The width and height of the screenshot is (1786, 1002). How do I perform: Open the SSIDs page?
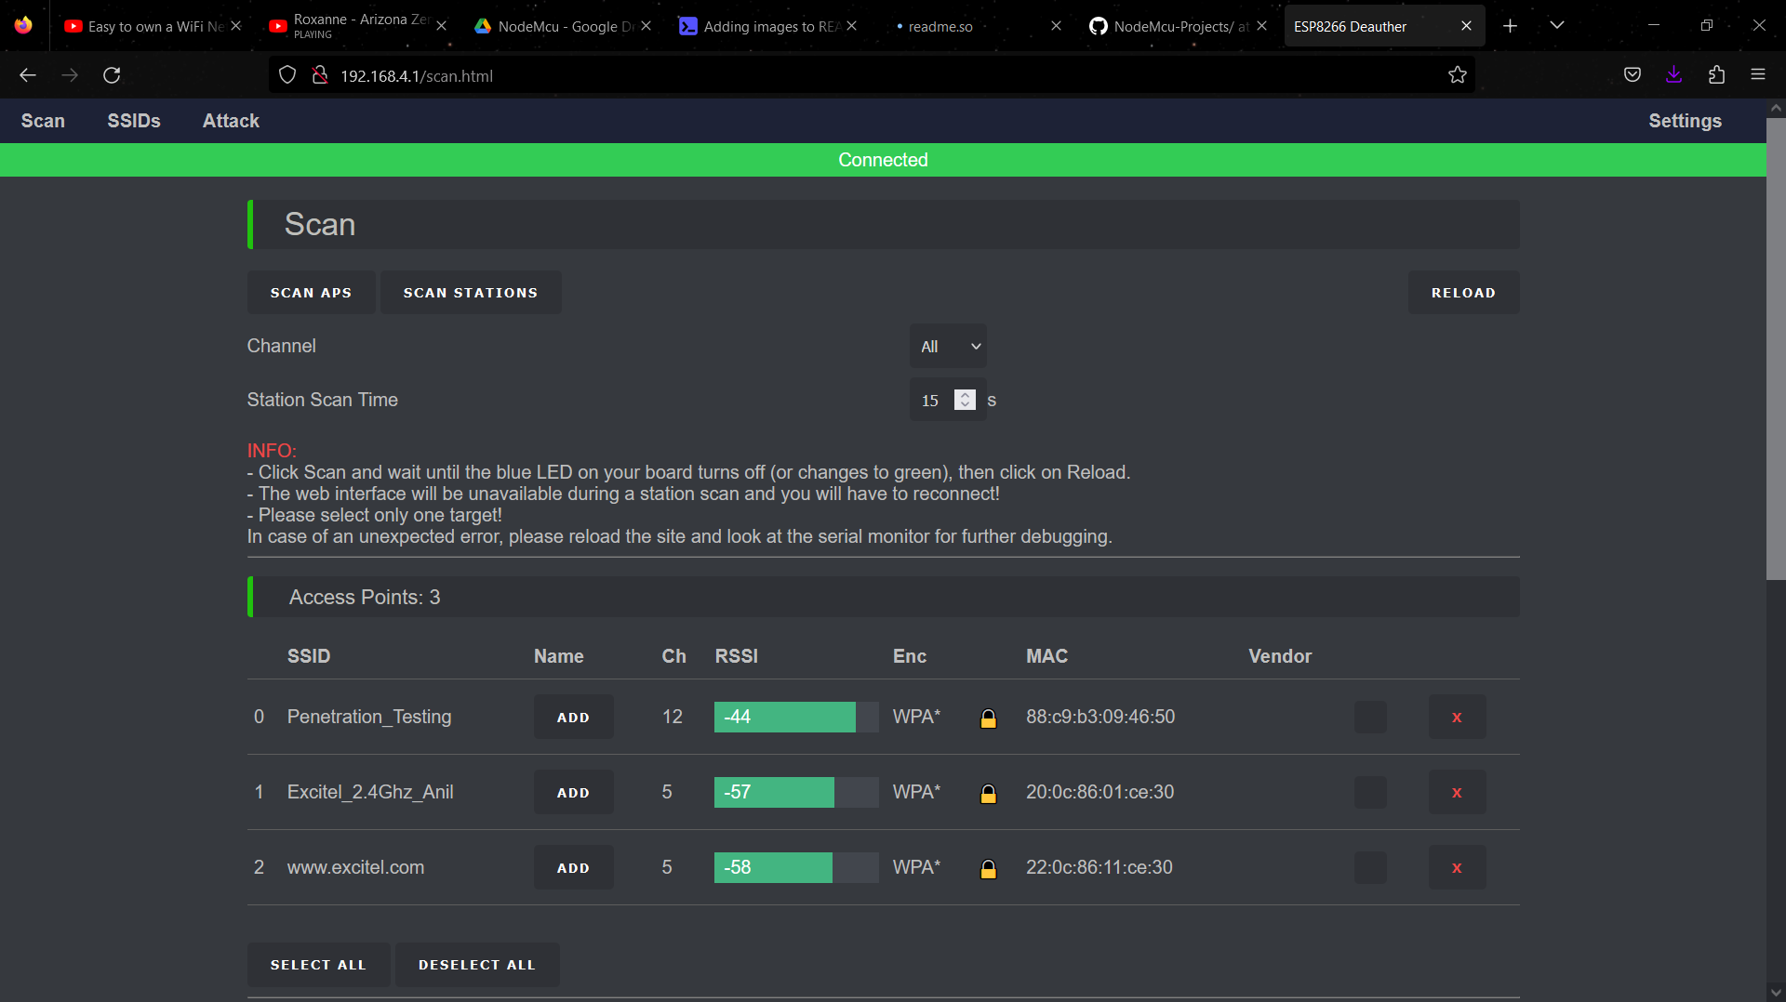click(133, 121)
